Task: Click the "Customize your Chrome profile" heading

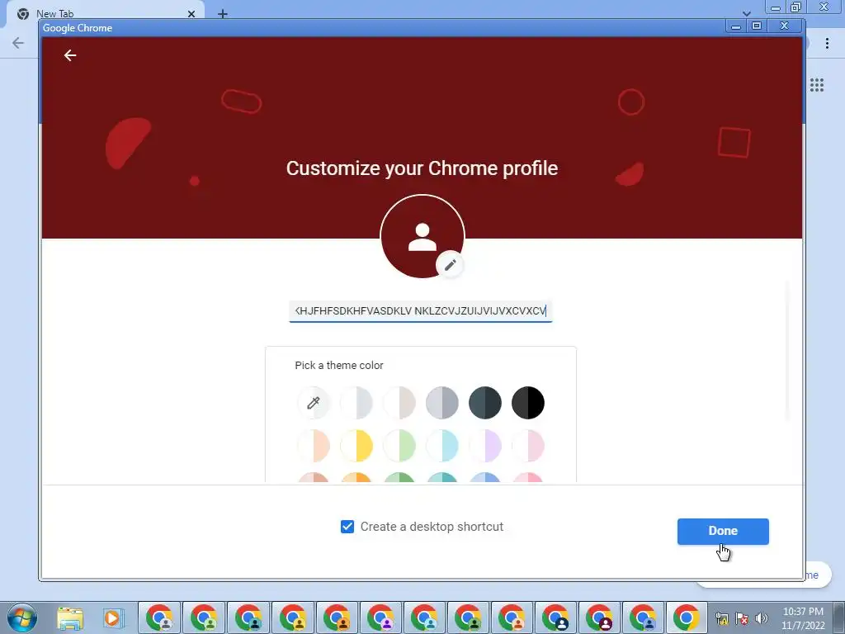Action: pos(422,168)
